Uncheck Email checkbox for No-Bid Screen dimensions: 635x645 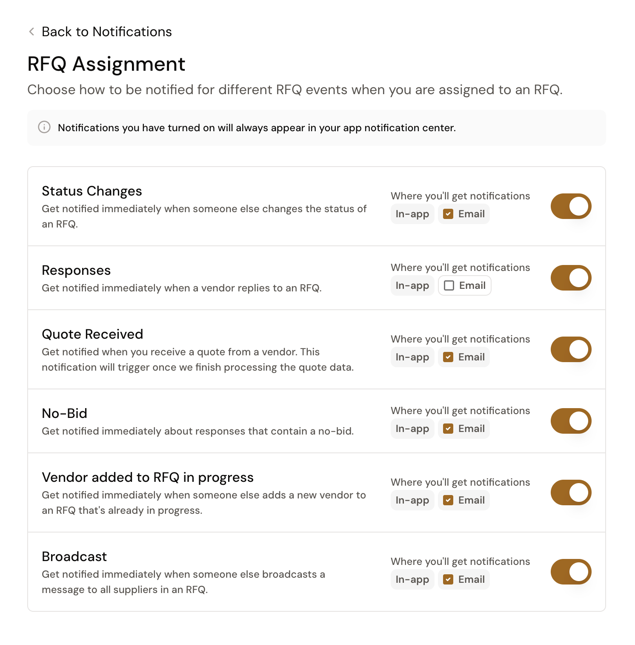click(448, 429)
